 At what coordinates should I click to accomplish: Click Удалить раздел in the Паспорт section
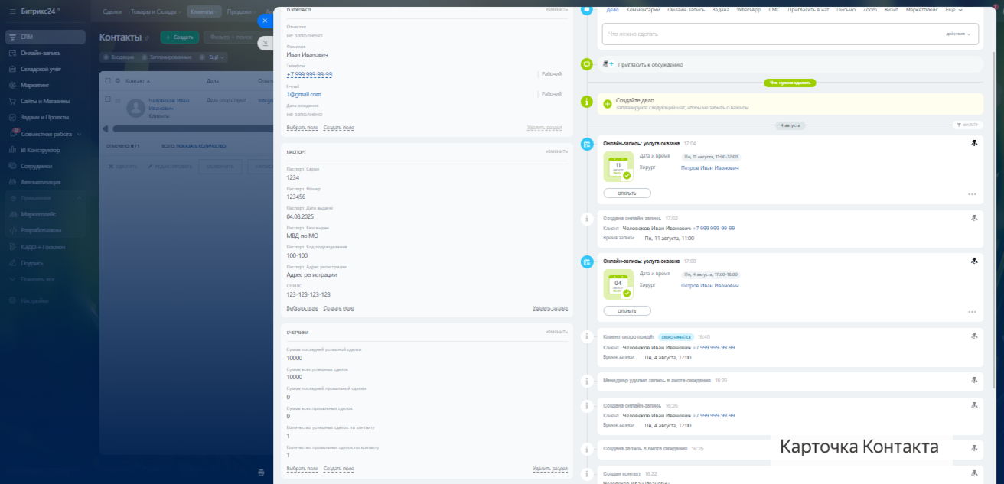[550, 308]
